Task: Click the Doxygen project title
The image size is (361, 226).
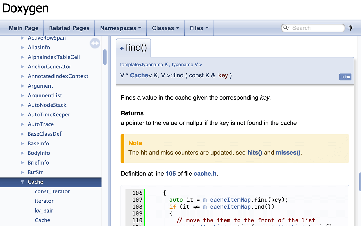Action: pos(26,8)
